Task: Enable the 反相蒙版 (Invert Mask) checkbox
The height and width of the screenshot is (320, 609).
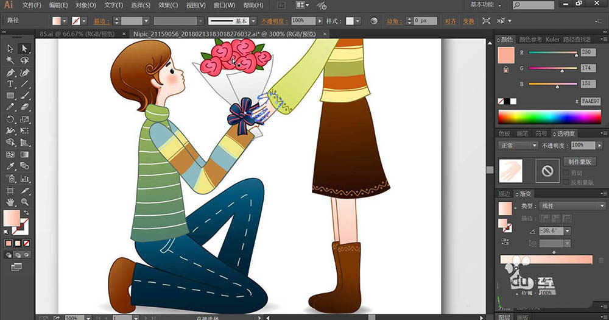Action: coord(566,182)
